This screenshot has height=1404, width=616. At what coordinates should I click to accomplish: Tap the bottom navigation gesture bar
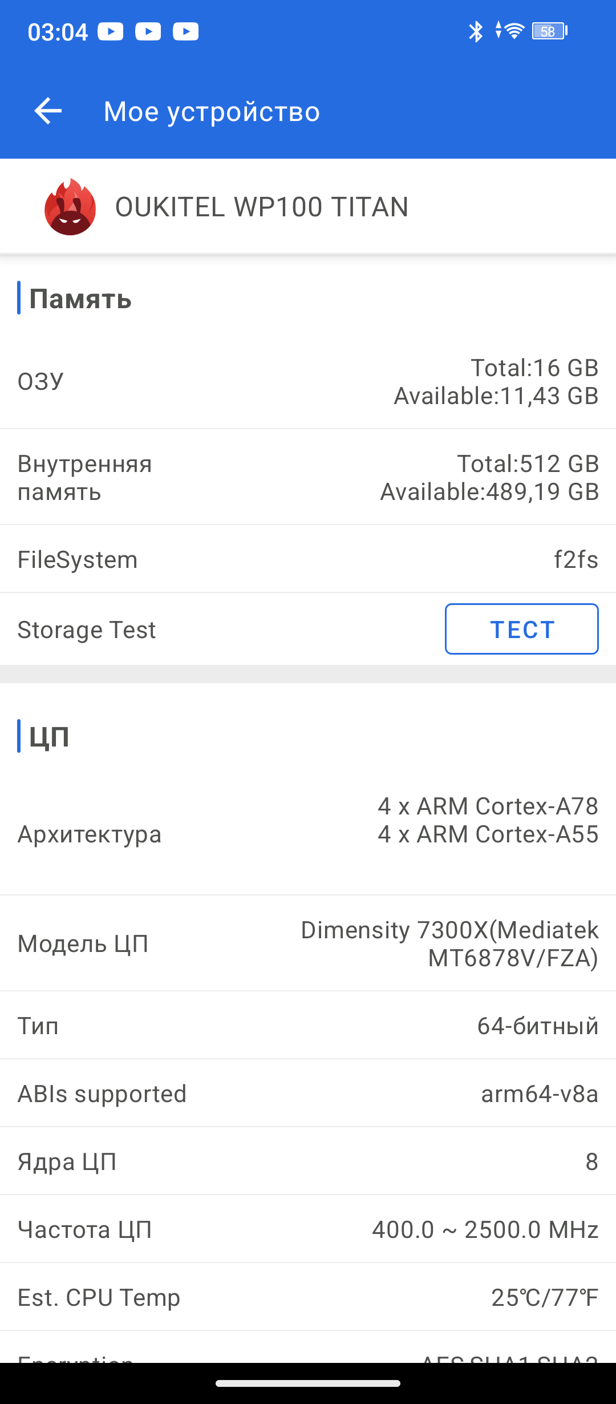[308, 1383]
